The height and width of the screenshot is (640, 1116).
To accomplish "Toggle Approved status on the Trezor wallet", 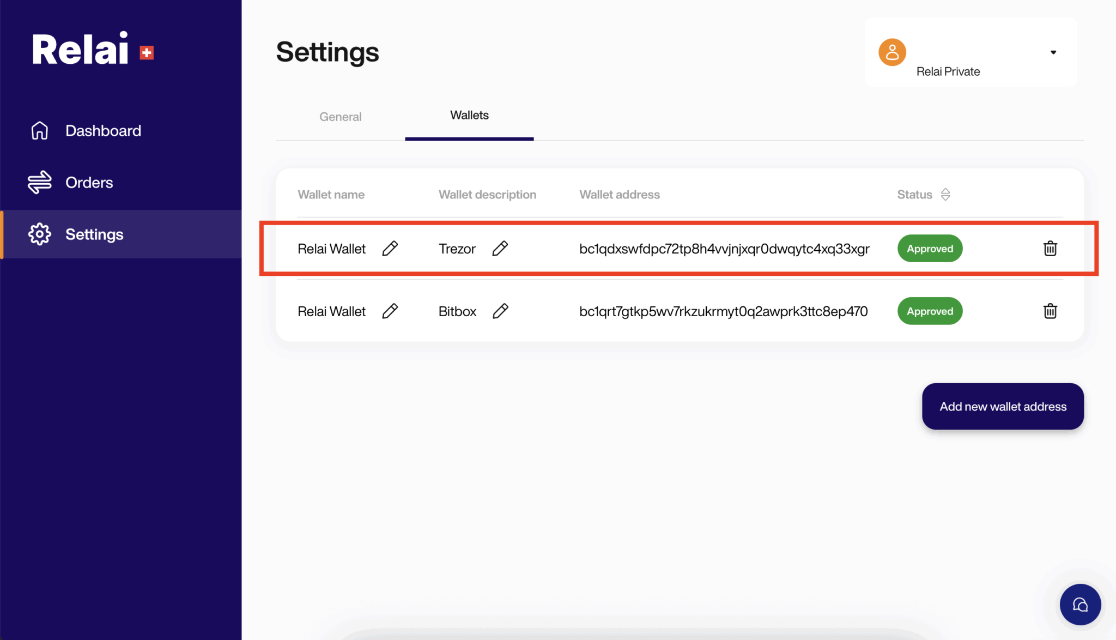I will click(930, 248).
